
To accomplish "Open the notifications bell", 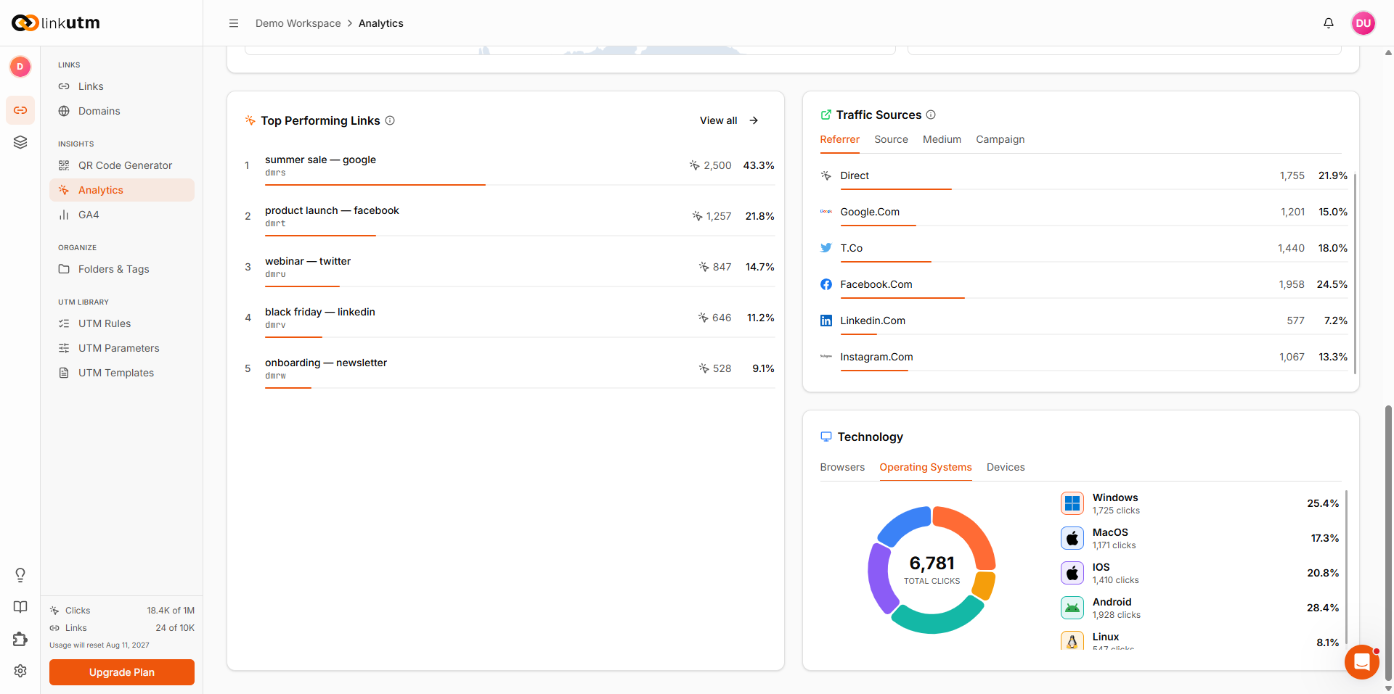I will click(x=1329, y=23).
